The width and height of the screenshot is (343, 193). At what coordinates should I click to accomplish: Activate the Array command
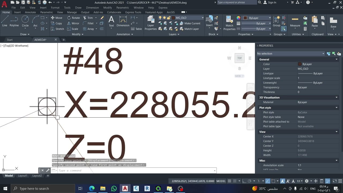pos(88,29)
